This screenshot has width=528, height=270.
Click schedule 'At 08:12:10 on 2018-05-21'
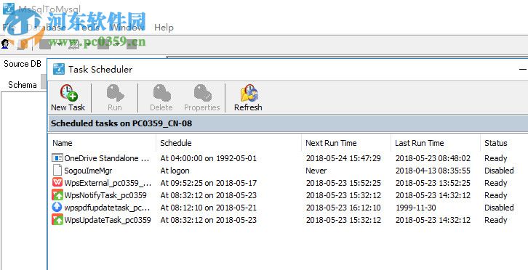coord(209,208)
